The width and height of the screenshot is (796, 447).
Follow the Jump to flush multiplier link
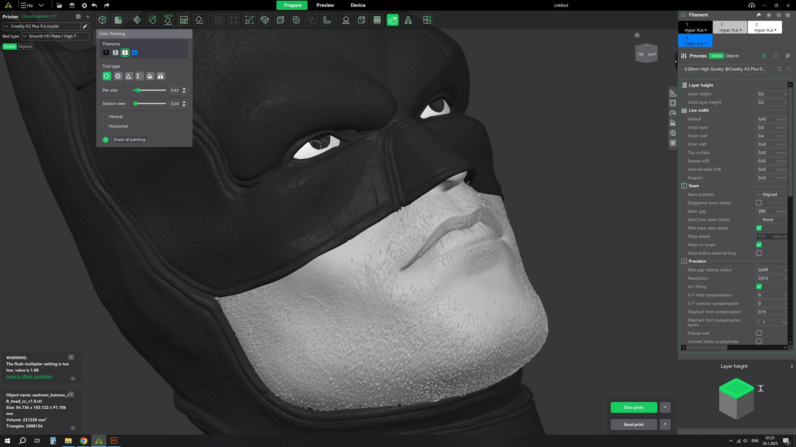(29, 376)
